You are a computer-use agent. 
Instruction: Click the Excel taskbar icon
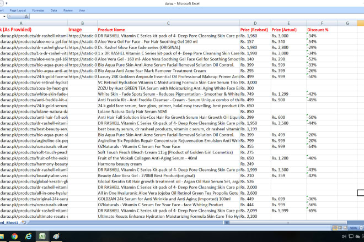pyautogui.click(x=42, y=236)
